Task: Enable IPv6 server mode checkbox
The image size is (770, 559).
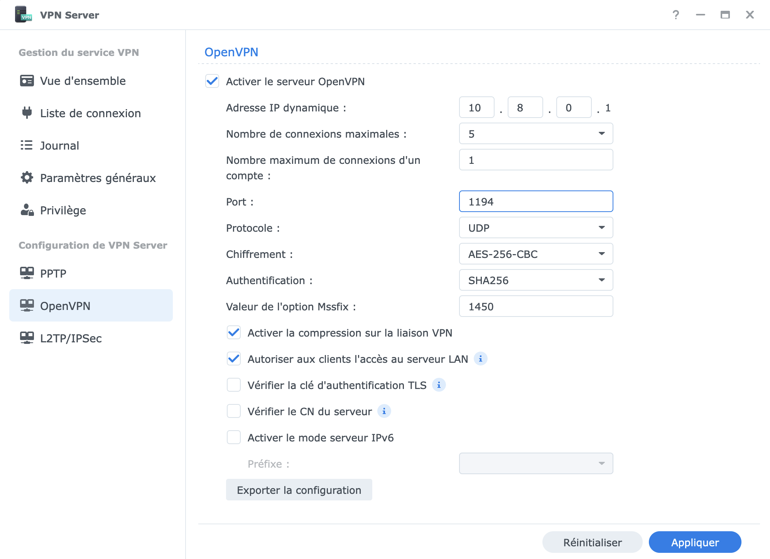Action: [234, 438]
